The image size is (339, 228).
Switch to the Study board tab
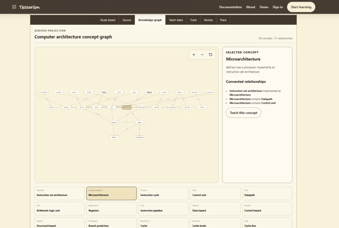tap(108, 20)
